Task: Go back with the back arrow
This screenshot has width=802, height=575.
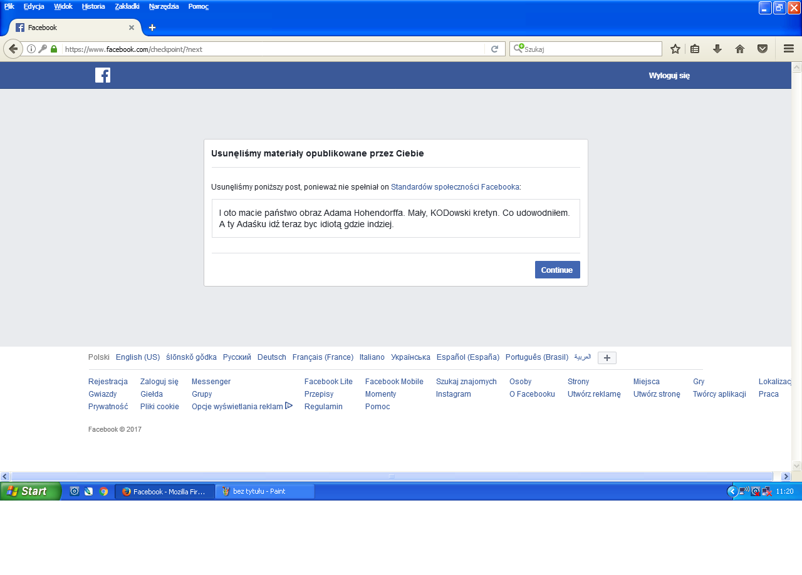Action: (13, 49)
